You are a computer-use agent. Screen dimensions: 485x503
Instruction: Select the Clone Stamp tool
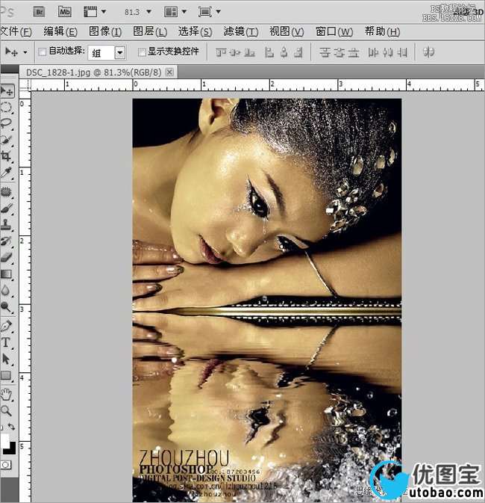[7, 224]
